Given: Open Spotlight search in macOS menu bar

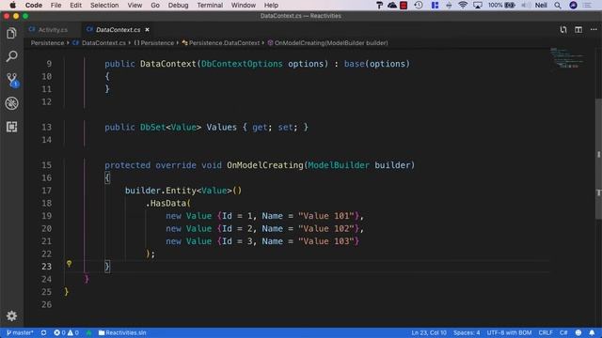Looking at the screenshot, I should tap(558, 5).
